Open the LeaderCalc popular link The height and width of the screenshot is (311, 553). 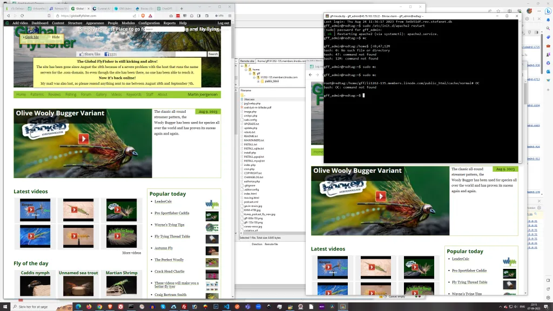(x=163, y=201)
